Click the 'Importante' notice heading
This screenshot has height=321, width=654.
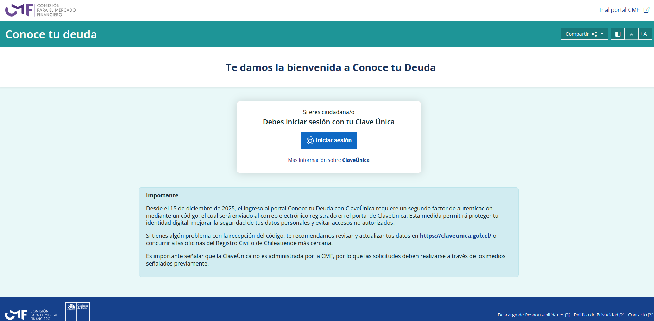tap(162, 195)
